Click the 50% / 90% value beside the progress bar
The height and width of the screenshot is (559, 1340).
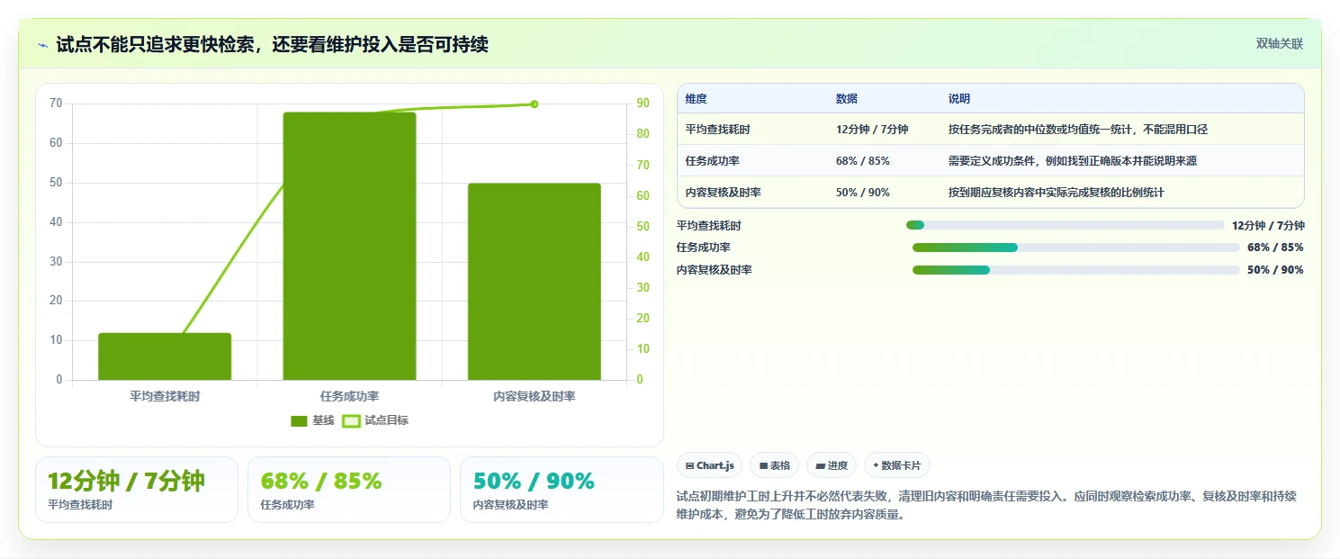tap(1275, 270)
